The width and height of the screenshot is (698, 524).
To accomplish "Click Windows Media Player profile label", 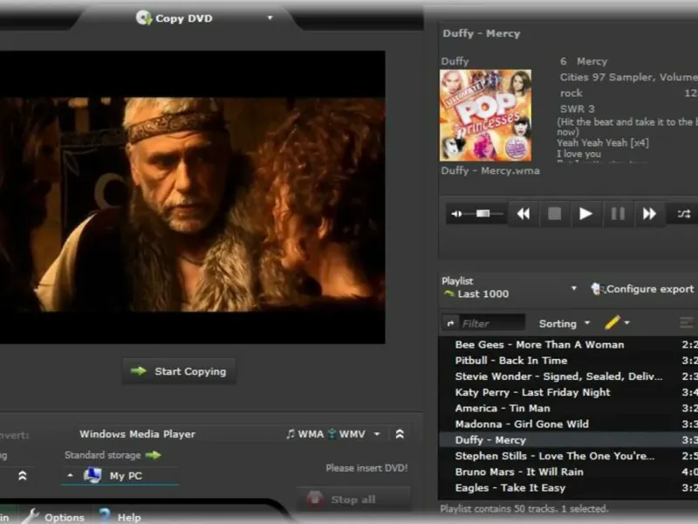I will pyautogui.click(x=137, y=434).
